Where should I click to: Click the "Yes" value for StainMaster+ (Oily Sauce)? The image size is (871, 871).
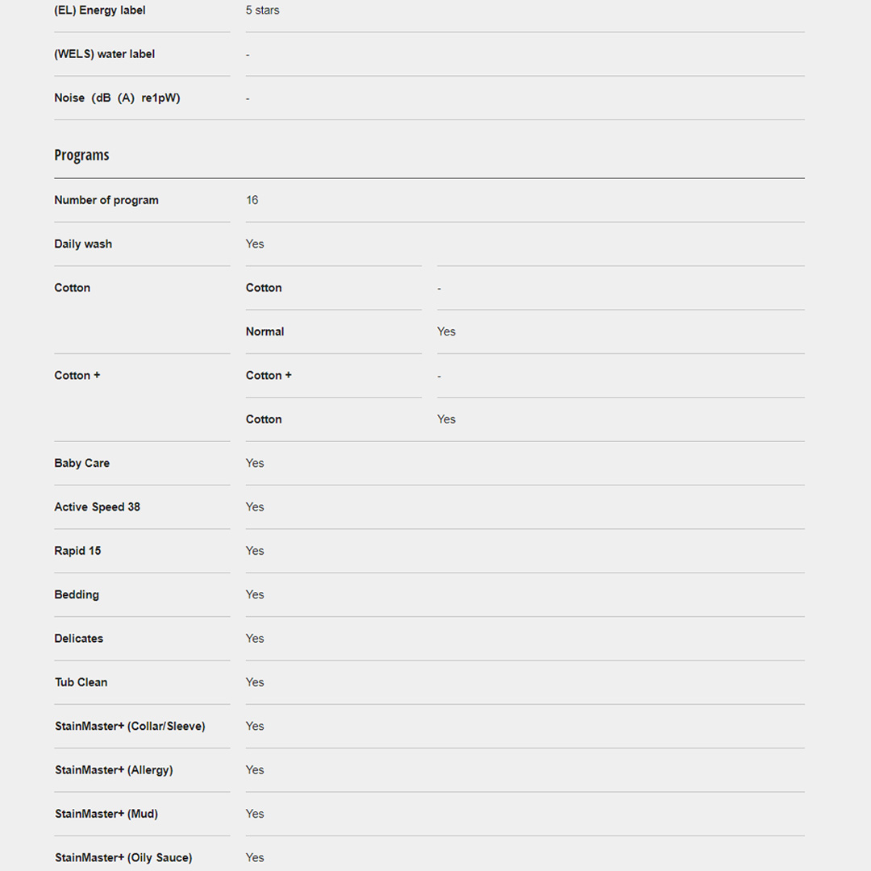click(x=255, y=857)
